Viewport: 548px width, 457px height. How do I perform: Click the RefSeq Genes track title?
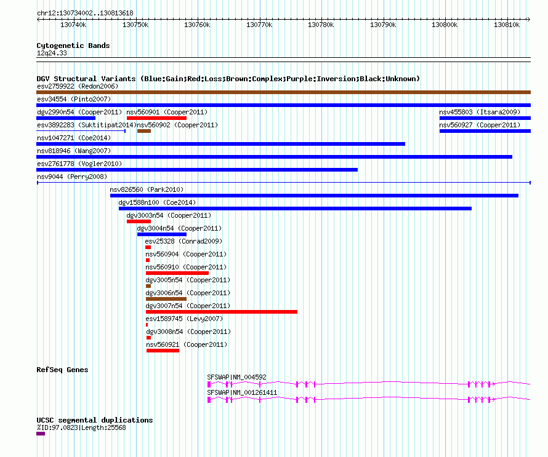[62, 370]
